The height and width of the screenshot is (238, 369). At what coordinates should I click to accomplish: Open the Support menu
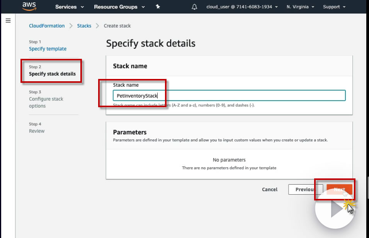(334, 7)
